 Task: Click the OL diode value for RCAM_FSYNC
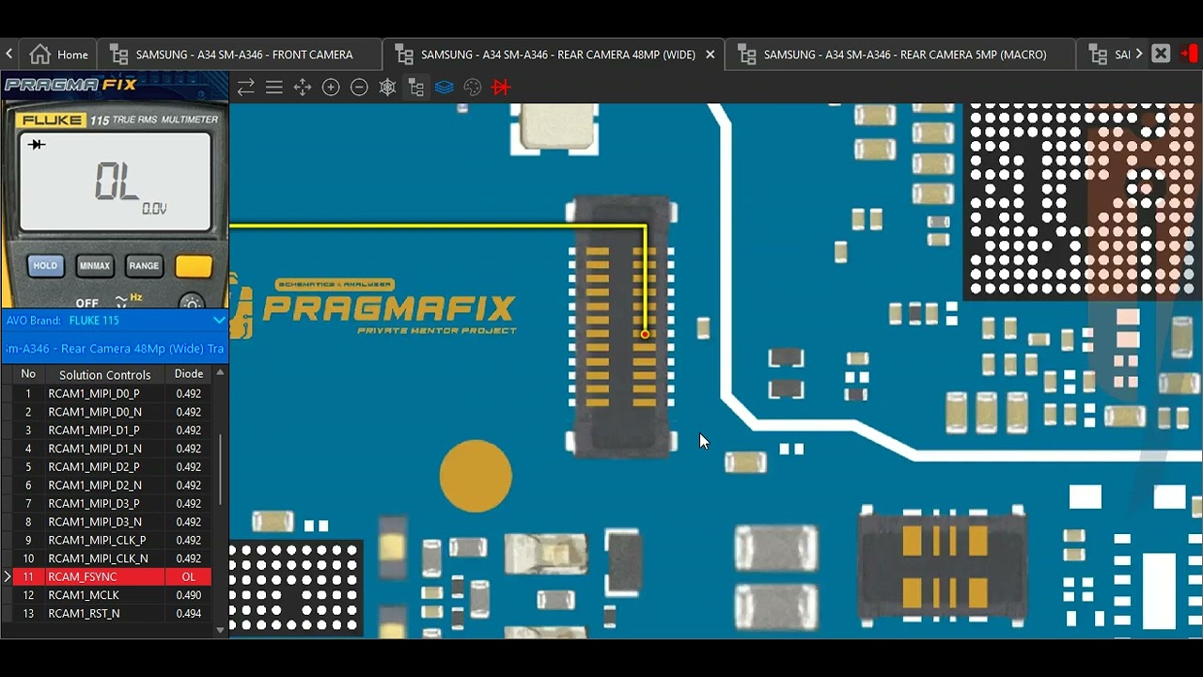click(189, 577)
